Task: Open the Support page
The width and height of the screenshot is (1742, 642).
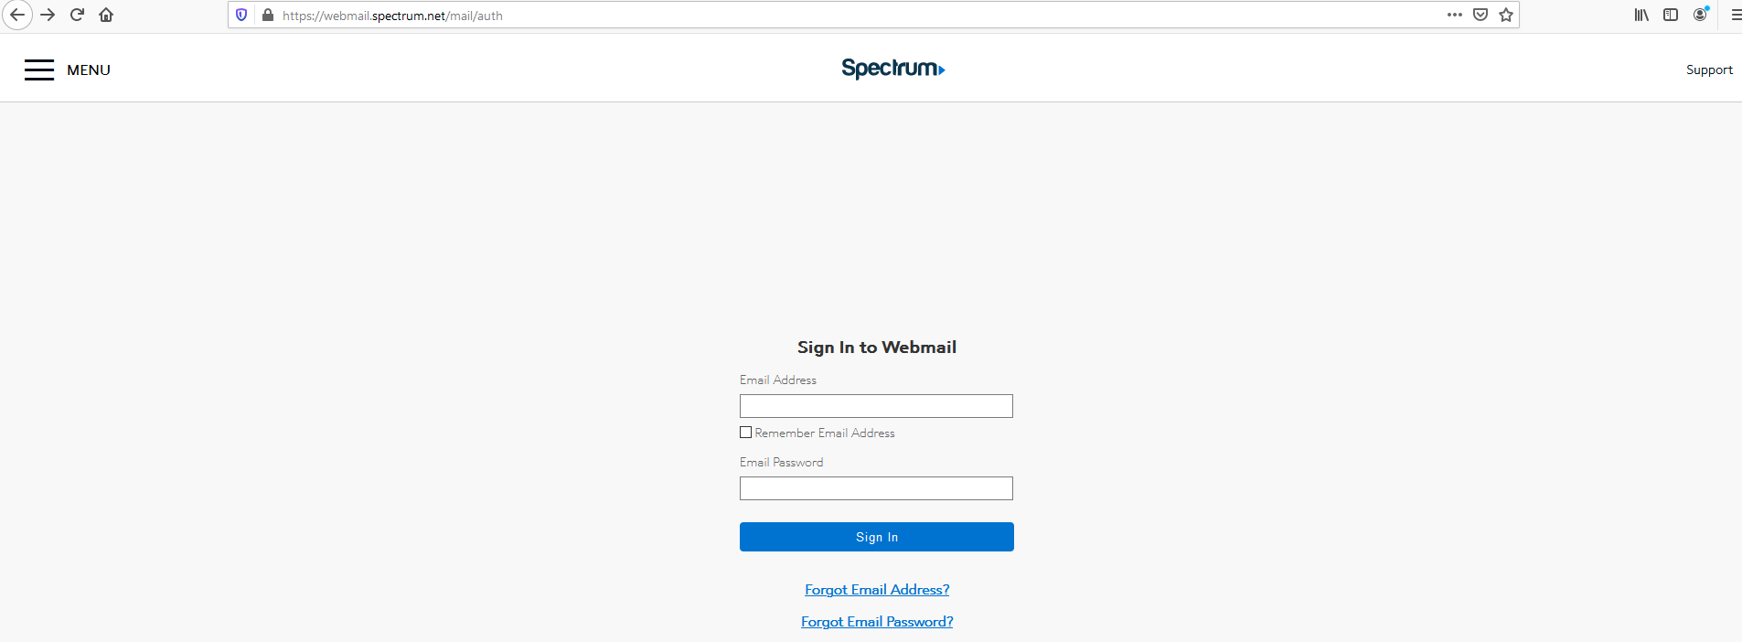Action: (1709, 70)
